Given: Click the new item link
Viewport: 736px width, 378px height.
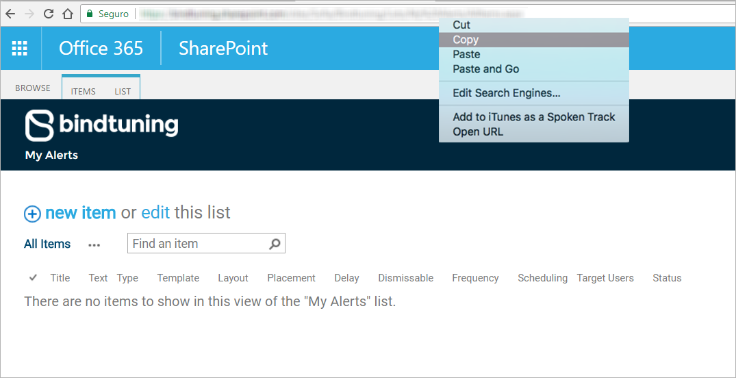Looking at the screenshot, I should tap(80, 213).
